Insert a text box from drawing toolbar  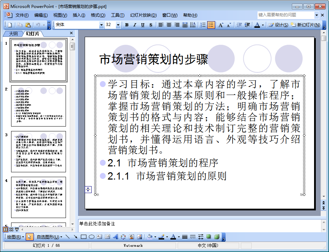tap(100, 237)
